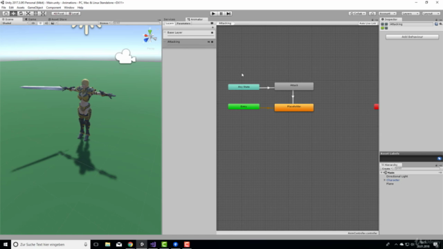The height and width of the screenshot is (249, 443).
Task: Open the Gizmos dropdown
Action: tap(105, 23)
